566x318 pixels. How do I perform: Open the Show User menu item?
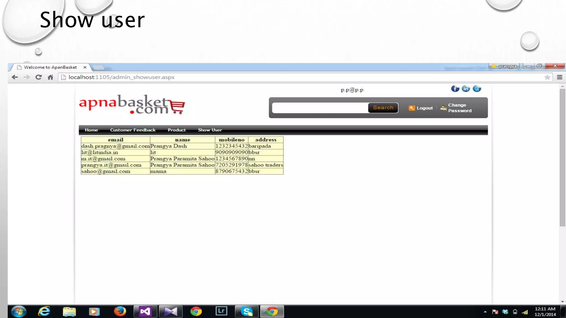pyautogui.click(x=210, y=130)
